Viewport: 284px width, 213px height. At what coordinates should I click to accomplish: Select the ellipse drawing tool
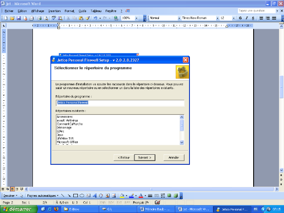click(x=82, y=196)
